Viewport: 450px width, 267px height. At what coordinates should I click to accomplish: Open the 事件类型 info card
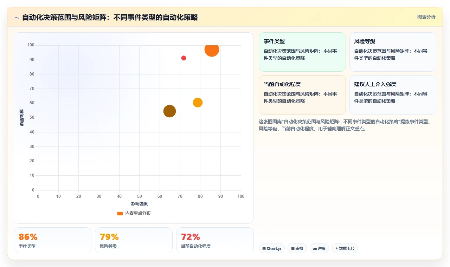pos(302,52)
